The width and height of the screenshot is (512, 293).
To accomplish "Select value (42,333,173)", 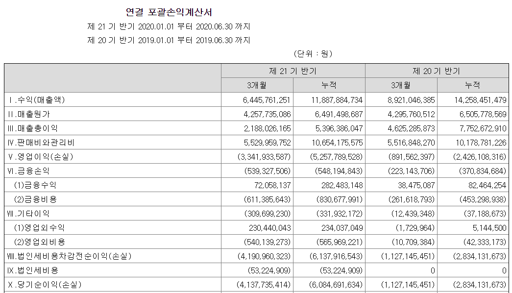I will [485, 242].
